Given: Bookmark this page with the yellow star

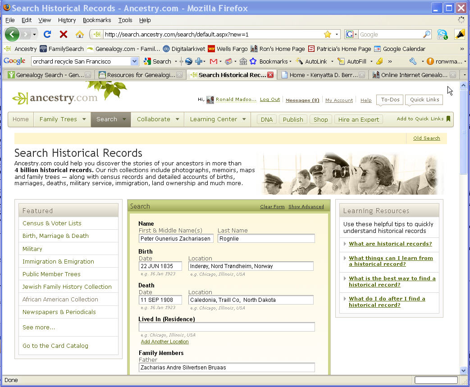Looking at the screenshot, I should [328, 35].
